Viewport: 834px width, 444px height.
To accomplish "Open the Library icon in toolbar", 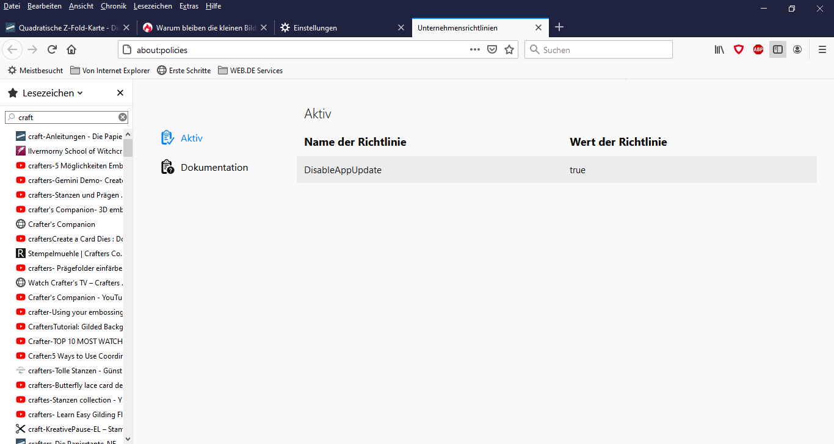I will click(719, 49).
